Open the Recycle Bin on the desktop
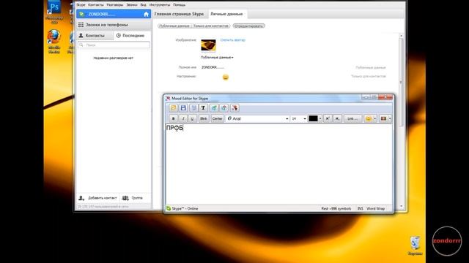Viewport: 469px width, 263px height. tap(415, 245)
